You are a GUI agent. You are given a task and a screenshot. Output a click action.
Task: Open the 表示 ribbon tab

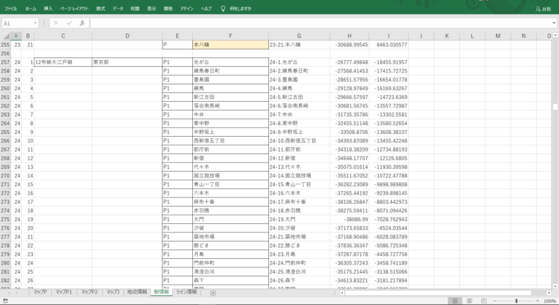(x=152, y=8)
